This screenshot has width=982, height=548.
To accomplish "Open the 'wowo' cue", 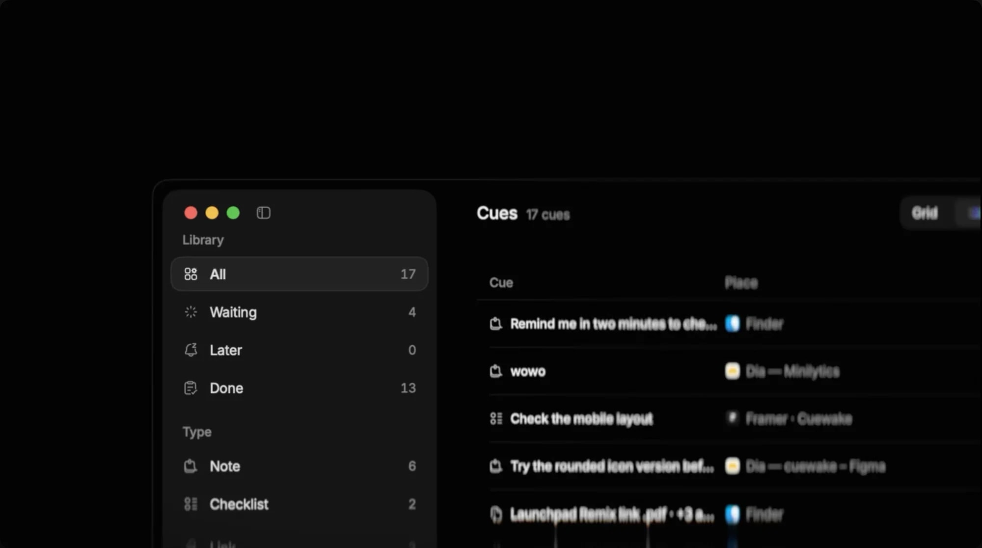I will pyautogui.click(x=528, y=371).
